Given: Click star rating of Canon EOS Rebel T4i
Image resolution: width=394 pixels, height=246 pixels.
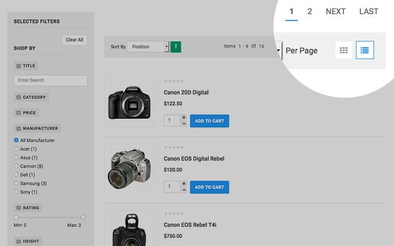Looking at the screenshot, I should coord(173,214).
